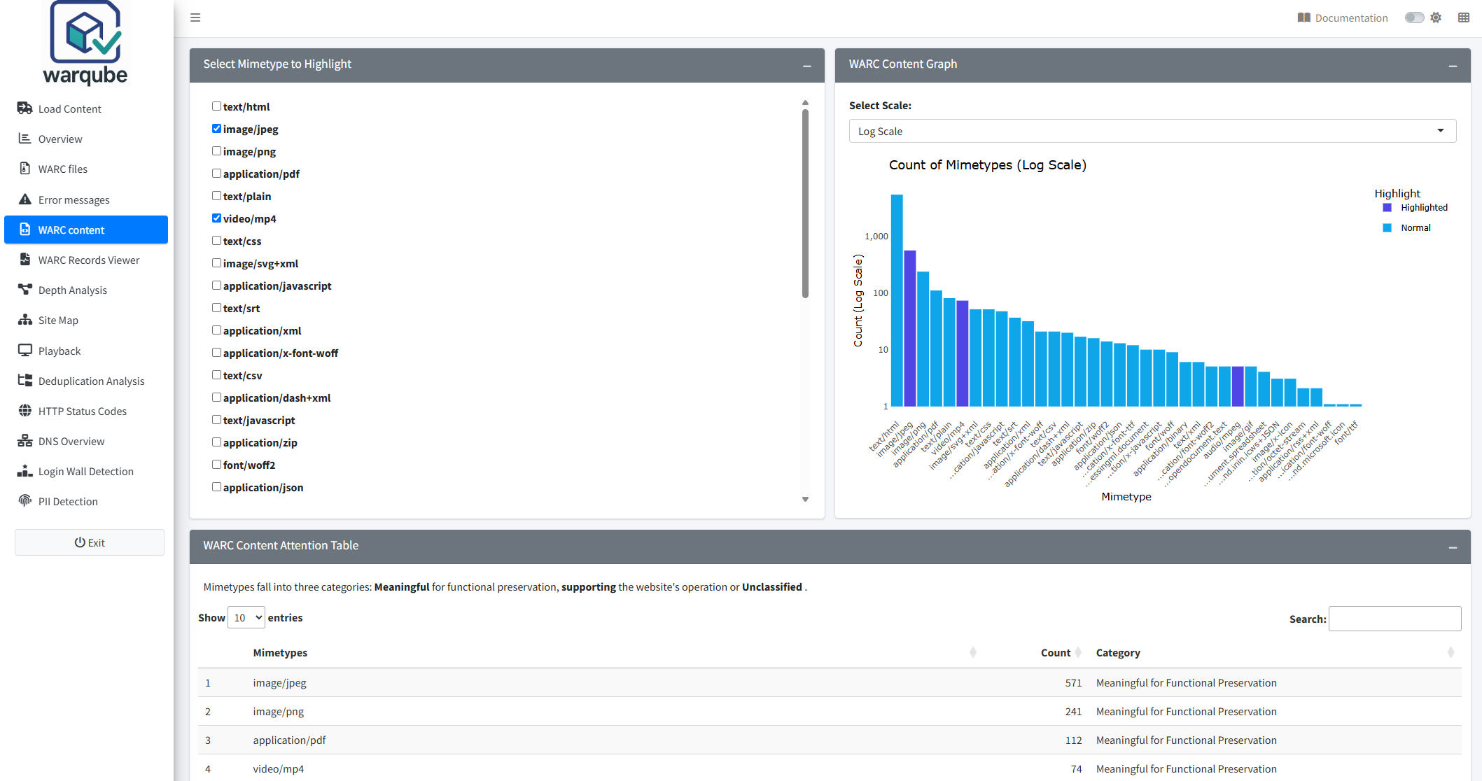Click the HTTP Status Codes globe icon

[x=25, y=411]
